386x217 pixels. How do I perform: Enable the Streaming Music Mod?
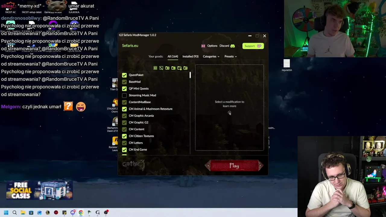tap(124, 95)
